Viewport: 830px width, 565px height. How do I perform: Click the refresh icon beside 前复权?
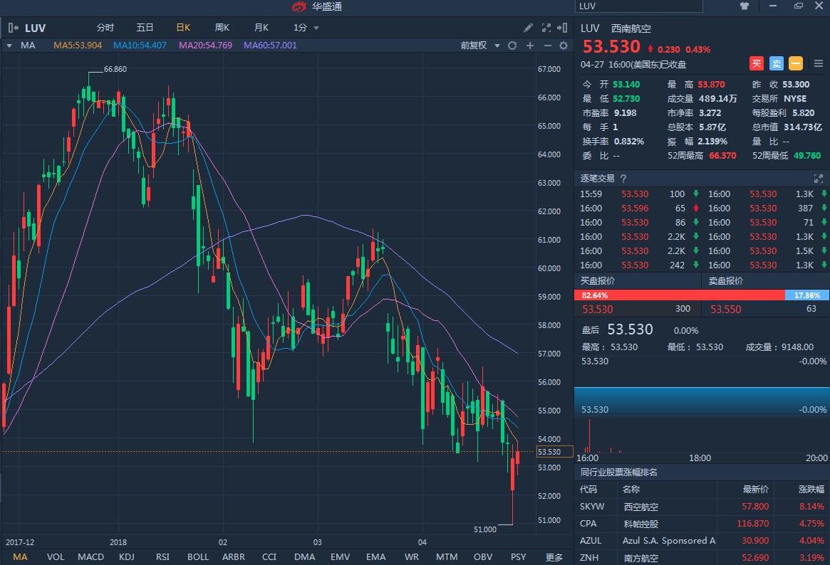(x=512, y=46)
